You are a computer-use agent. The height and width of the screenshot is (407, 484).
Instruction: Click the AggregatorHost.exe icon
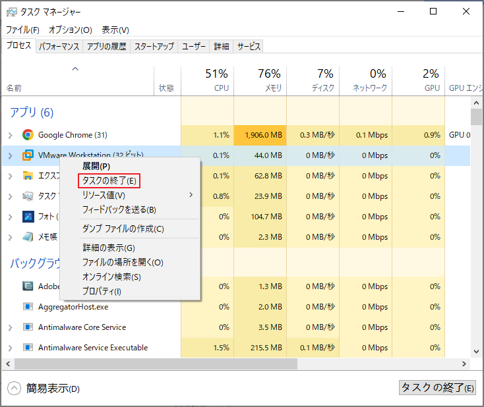pos(28,307)
